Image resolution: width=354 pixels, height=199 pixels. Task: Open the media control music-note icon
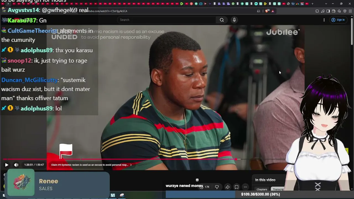click(323, 11)
